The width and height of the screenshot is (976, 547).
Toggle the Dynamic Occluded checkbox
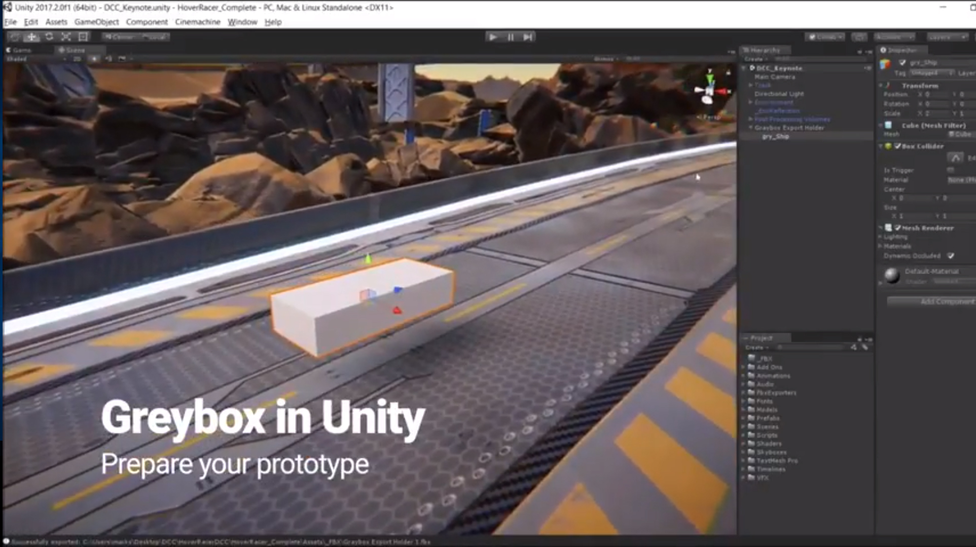tap(951, 256)
